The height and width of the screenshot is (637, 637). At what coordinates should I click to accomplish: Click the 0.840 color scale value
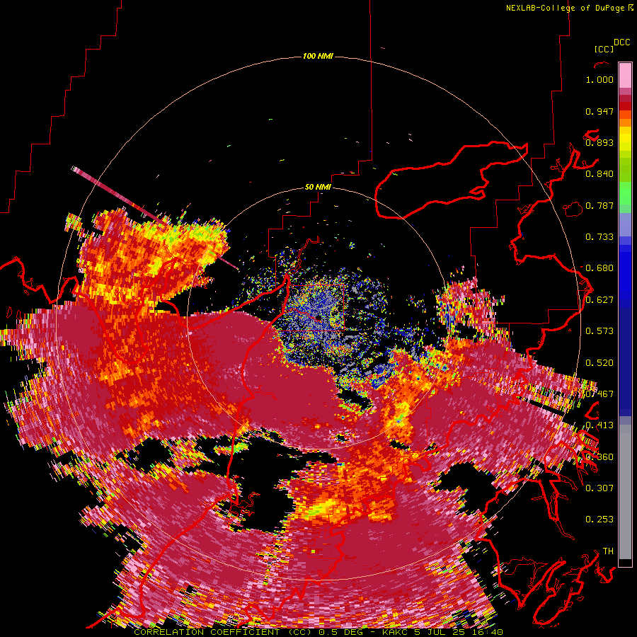(599, 174)
